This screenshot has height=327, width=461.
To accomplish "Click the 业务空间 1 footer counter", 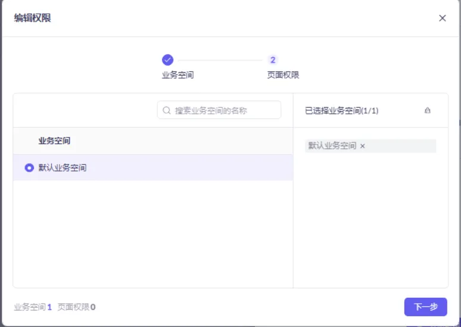I will [x=33, y=307].
